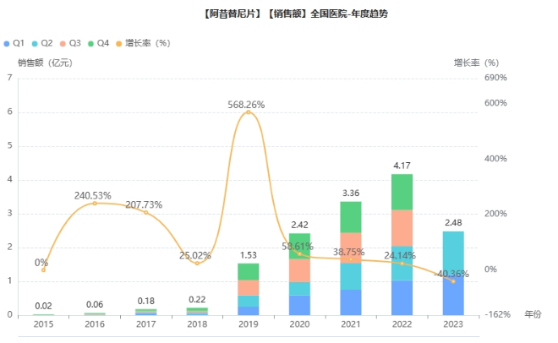The image size is (558, 343).
Task: Click the 200% right axis tick
Action: point(495,214)
